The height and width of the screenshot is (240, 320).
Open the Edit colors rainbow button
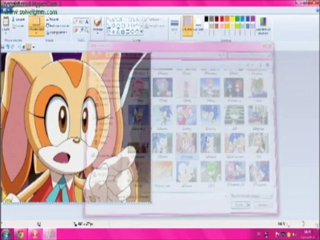pos(263,26)
